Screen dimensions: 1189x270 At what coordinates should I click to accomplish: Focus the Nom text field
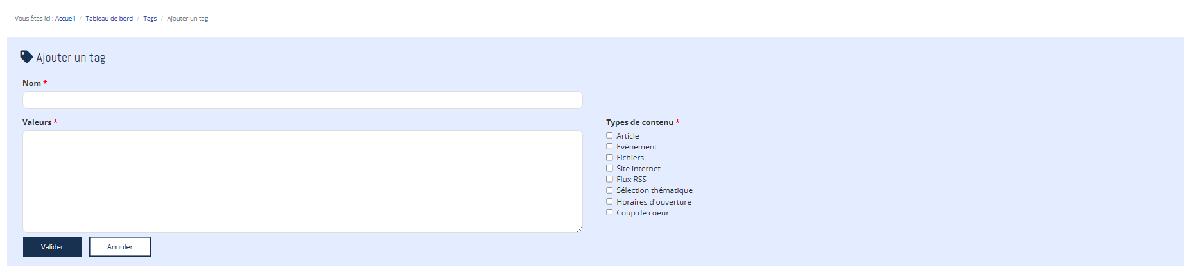302,100
